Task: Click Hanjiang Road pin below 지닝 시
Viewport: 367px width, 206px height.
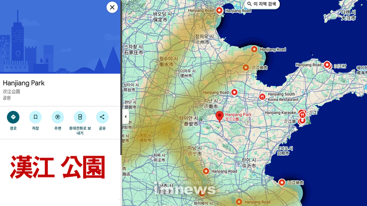Action: point(206,171)
